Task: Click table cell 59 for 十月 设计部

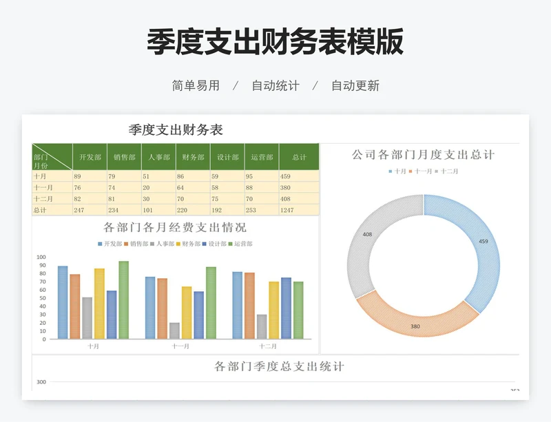Action: tap(228, 176)
